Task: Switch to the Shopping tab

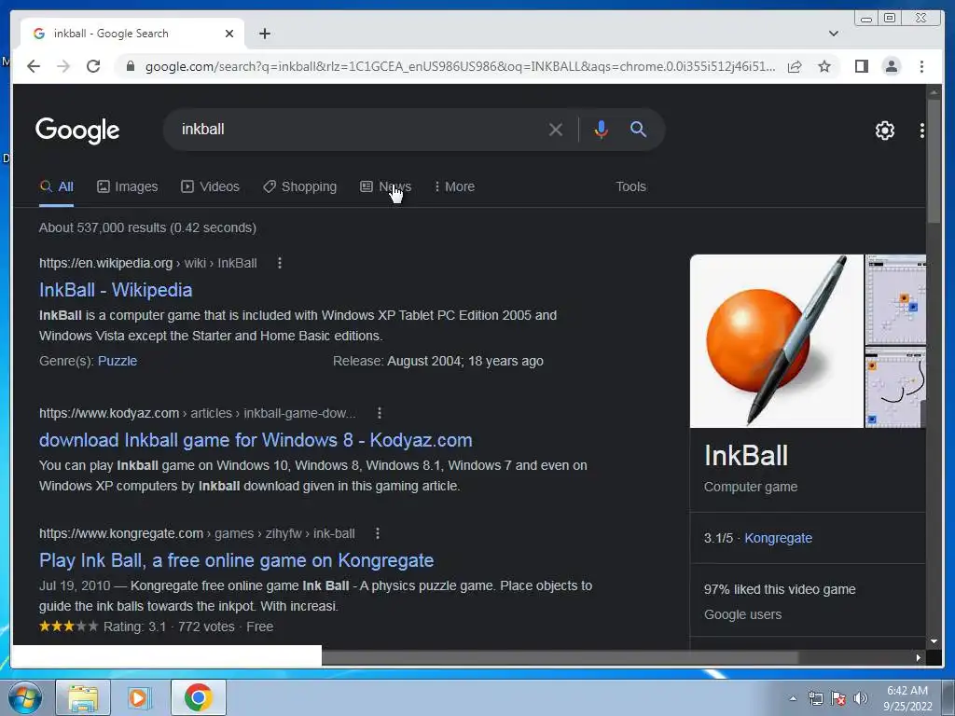Action: (x=299, y=186)
